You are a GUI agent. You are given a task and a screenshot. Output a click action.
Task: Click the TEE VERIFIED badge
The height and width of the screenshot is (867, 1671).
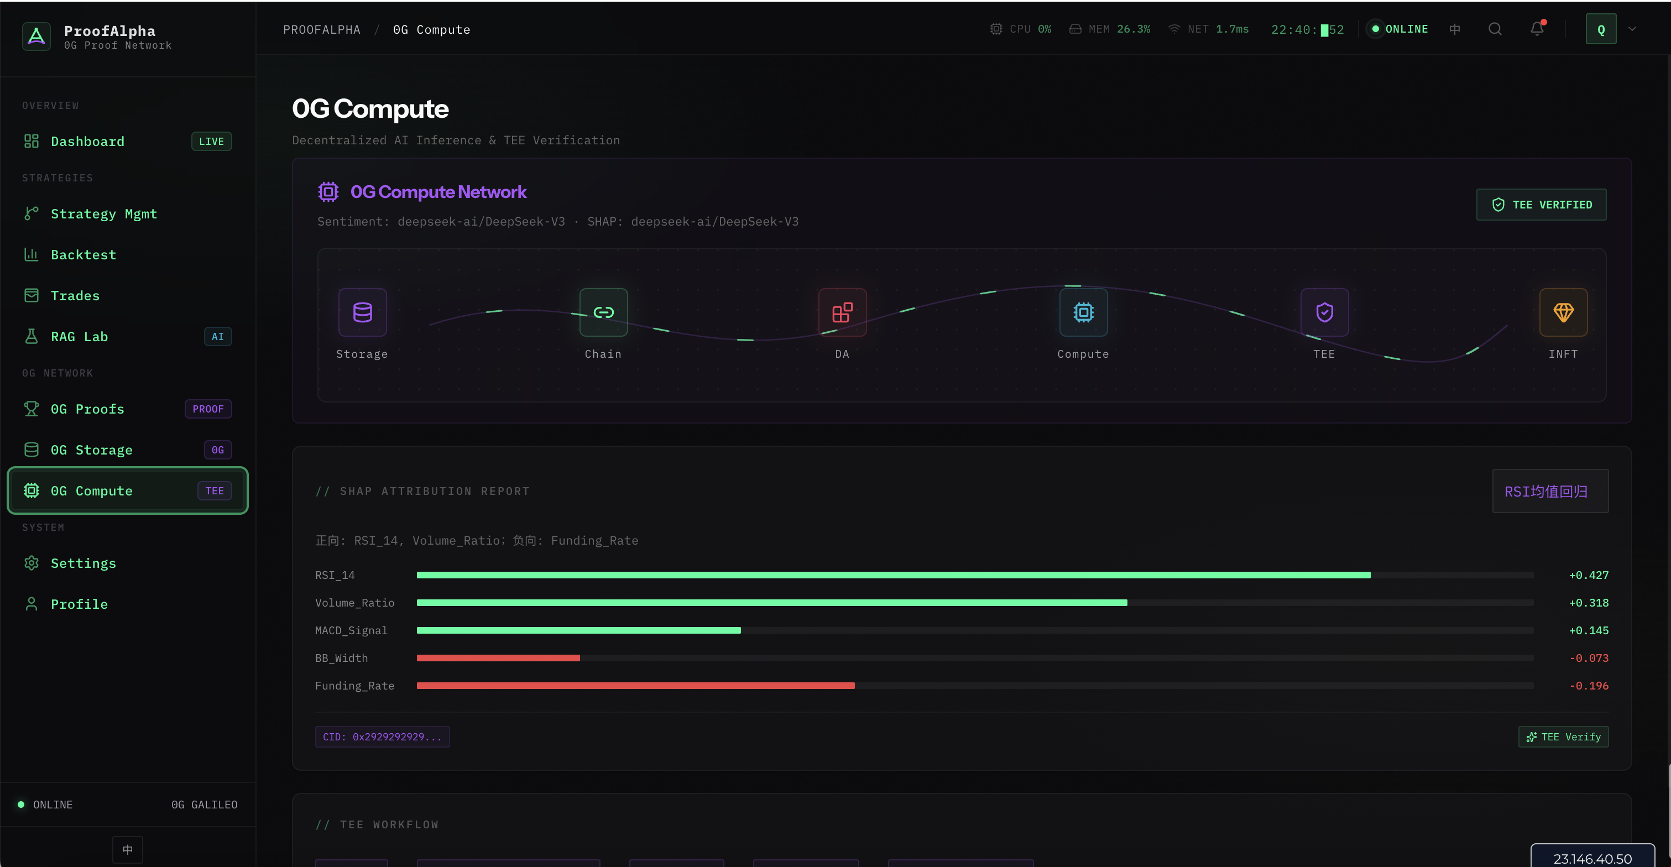tap(1541, 205)
